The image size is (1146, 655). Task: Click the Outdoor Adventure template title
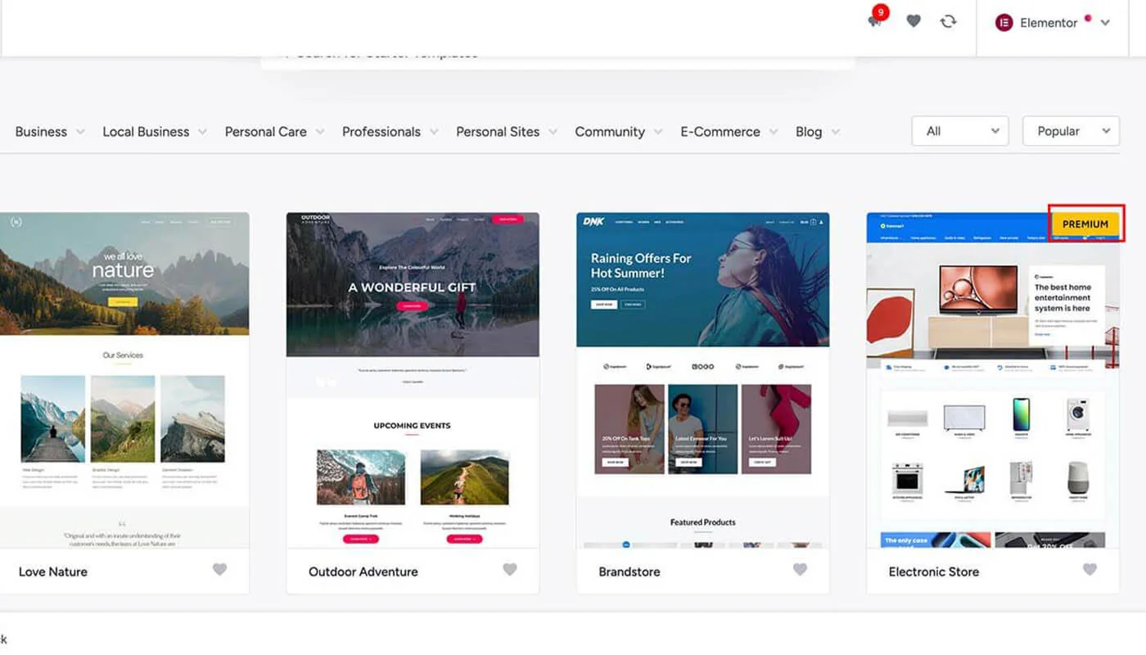[363, 571]
